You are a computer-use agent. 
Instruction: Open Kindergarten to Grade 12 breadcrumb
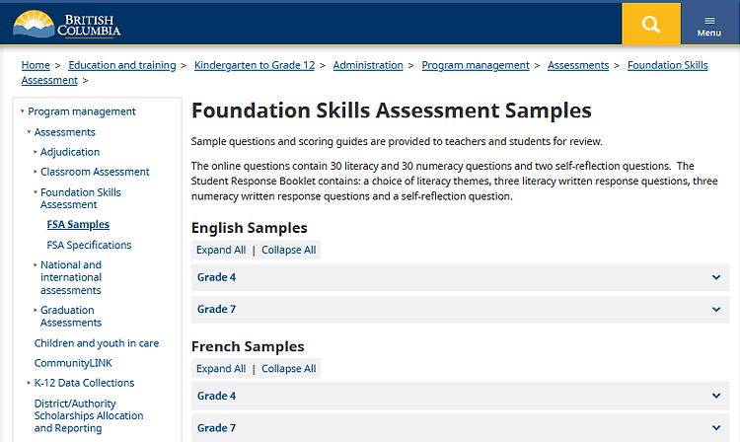point(255,65)
